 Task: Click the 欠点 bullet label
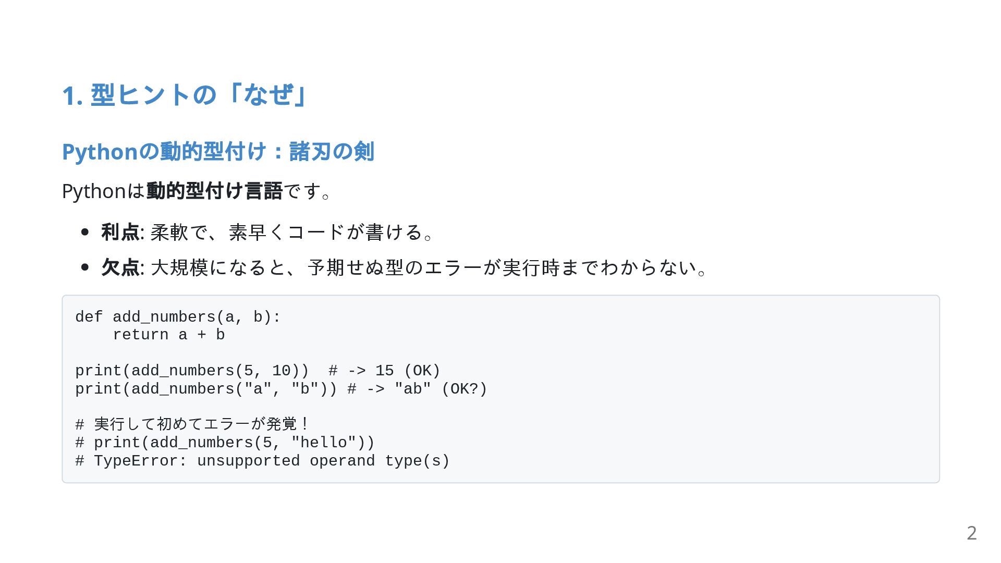tap(120, 267)
